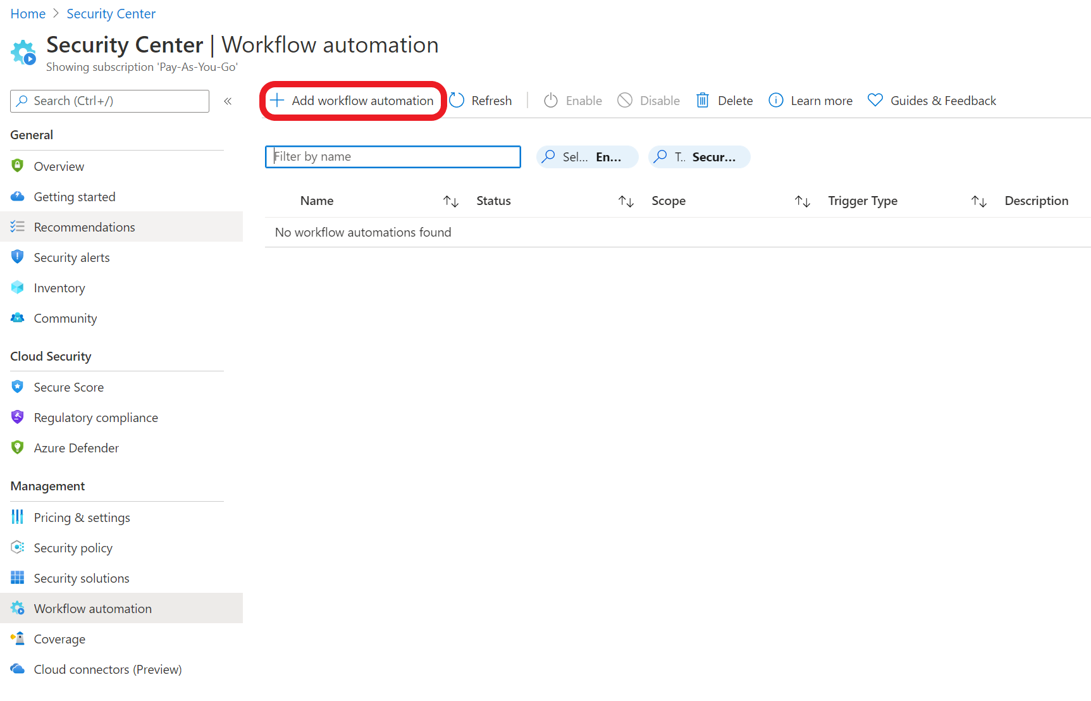Open Getting started in sidebar
Viewport: 1091px width, 701px height.
(x=121, y=197)
